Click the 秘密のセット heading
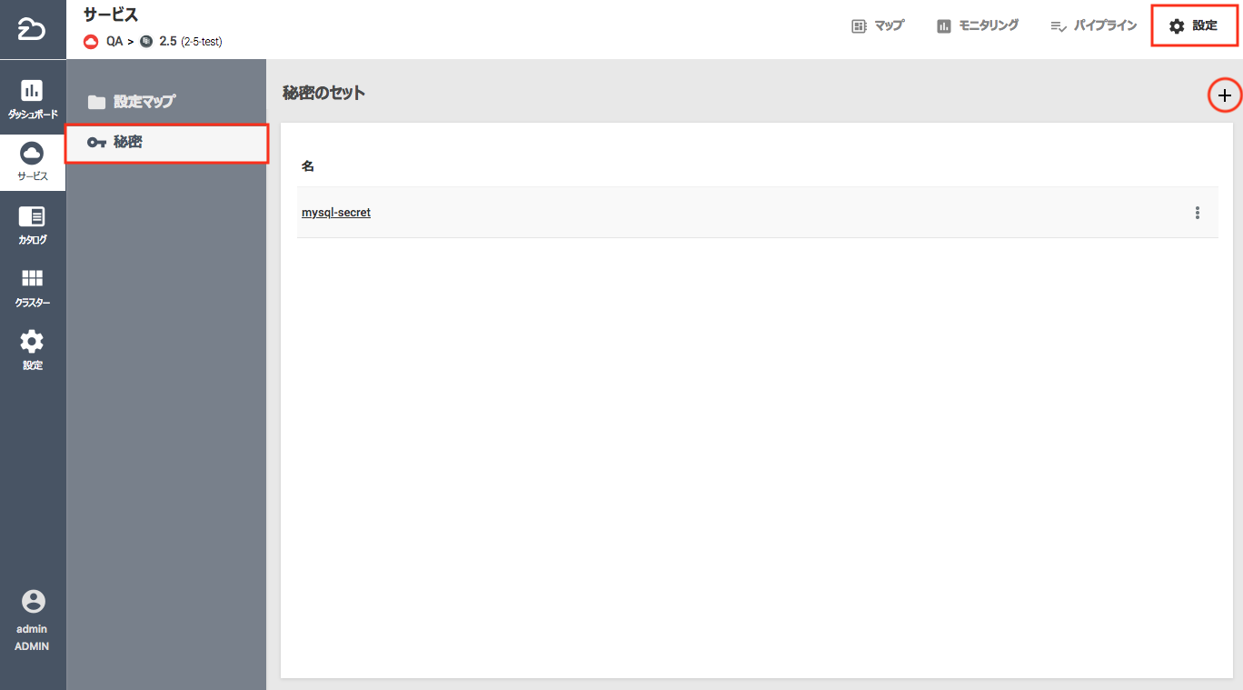1243x690 pixels. click(x=324, y=93)
